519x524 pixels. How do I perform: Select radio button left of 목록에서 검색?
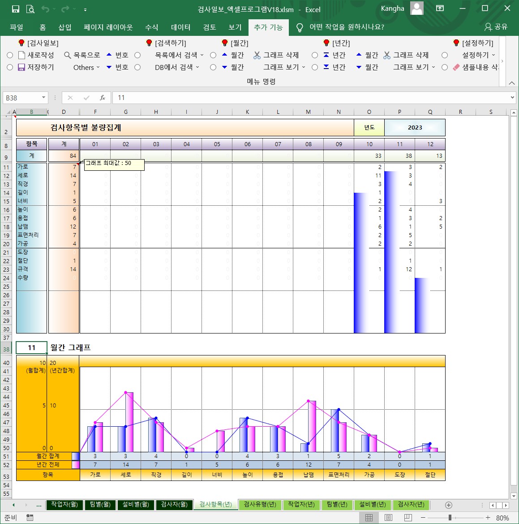pos(137,55)
